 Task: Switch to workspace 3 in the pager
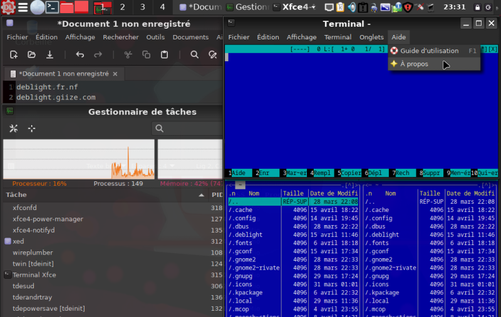click(142, 7)
